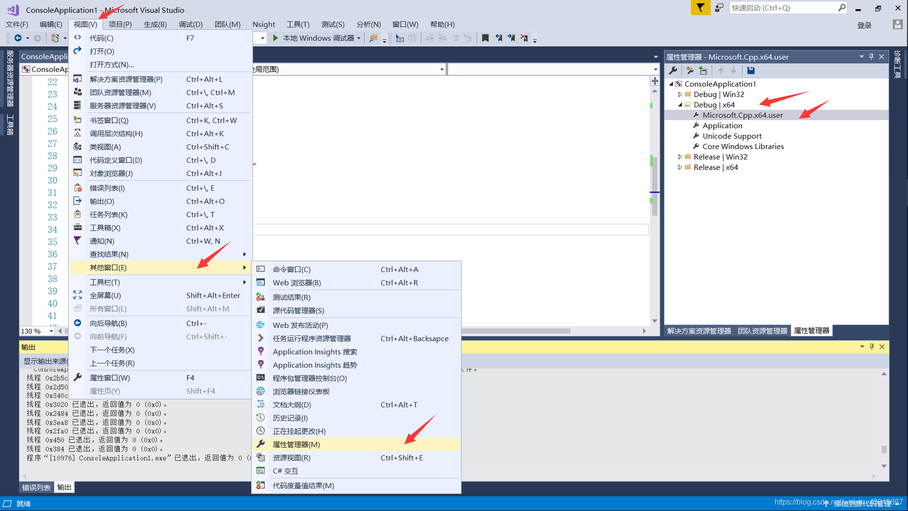The image size is (908, 511).
Task: Open Code Metrics Results from submenu
Action: [x=357, y=486]
